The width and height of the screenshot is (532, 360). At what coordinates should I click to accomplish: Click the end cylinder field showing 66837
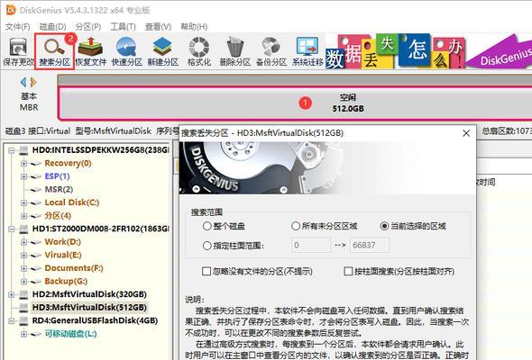370,245
